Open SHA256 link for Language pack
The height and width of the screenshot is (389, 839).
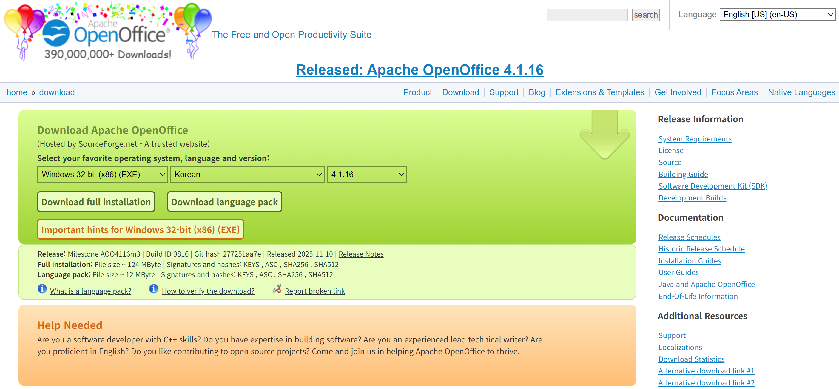click(x=290, y=274)
